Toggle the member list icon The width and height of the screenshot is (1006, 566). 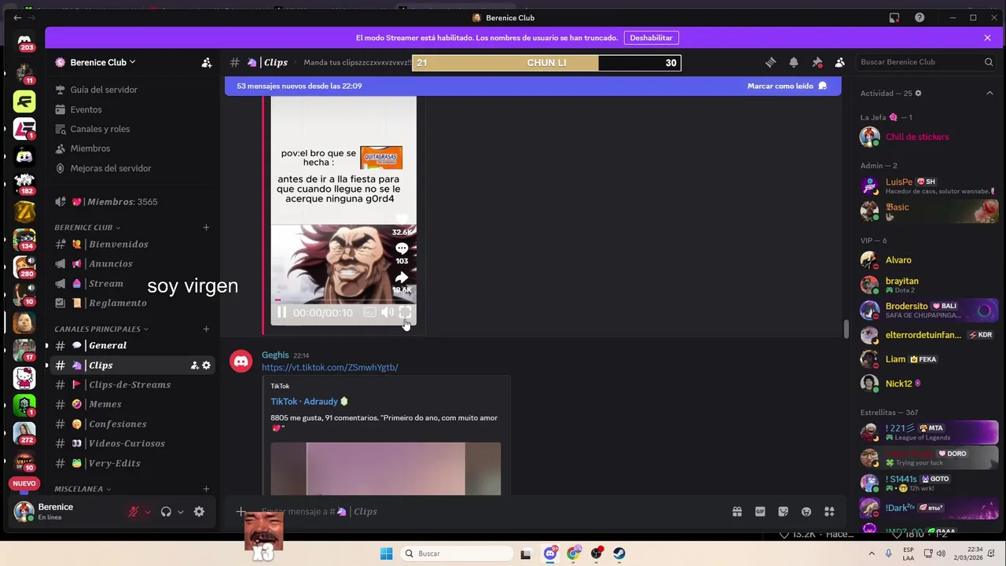pyautogui.click(x=839, y=62)
